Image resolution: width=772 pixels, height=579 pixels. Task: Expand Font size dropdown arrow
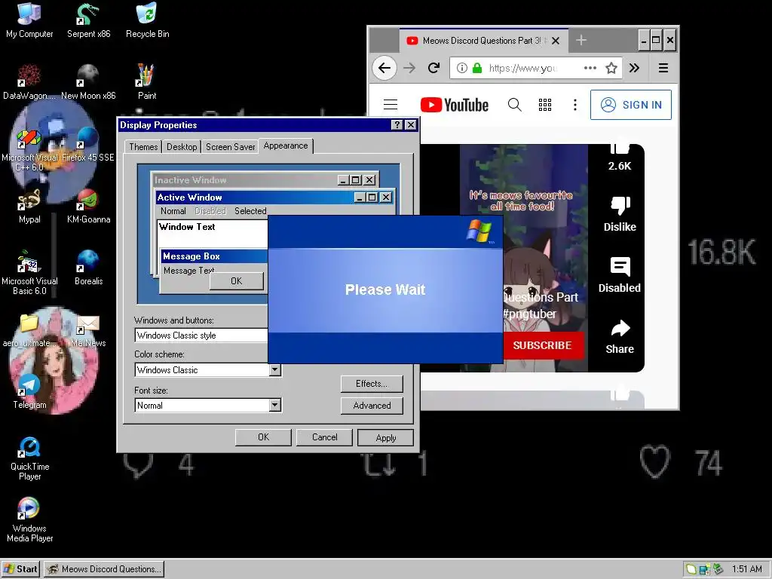click(x=275, y=405)
